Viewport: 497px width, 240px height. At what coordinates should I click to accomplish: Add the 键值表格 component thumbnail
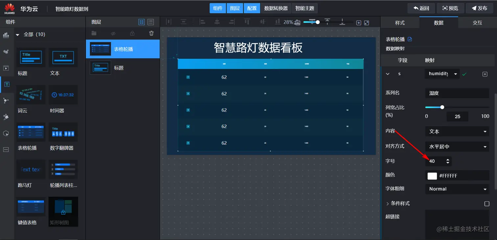pos(31,207)
